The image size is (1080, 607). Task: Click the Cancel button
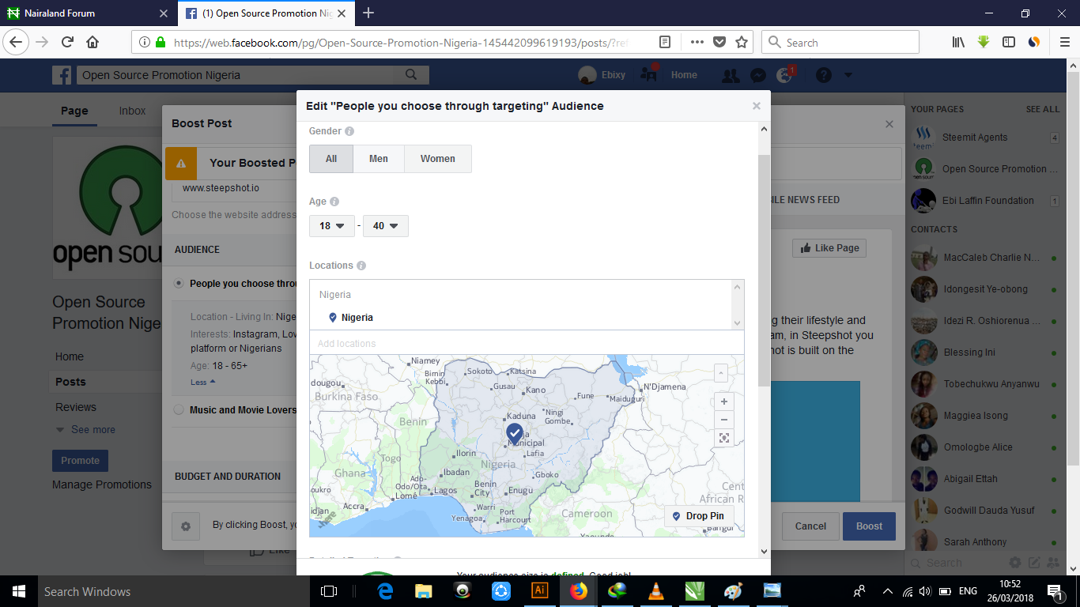point(810,526)
